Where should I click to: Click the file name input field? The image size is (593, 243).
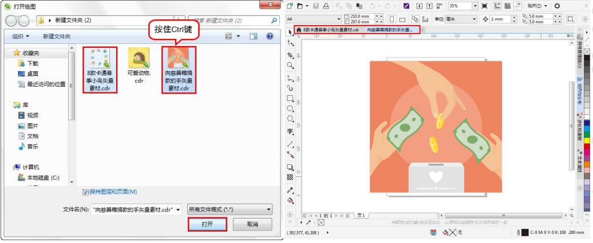133,209
